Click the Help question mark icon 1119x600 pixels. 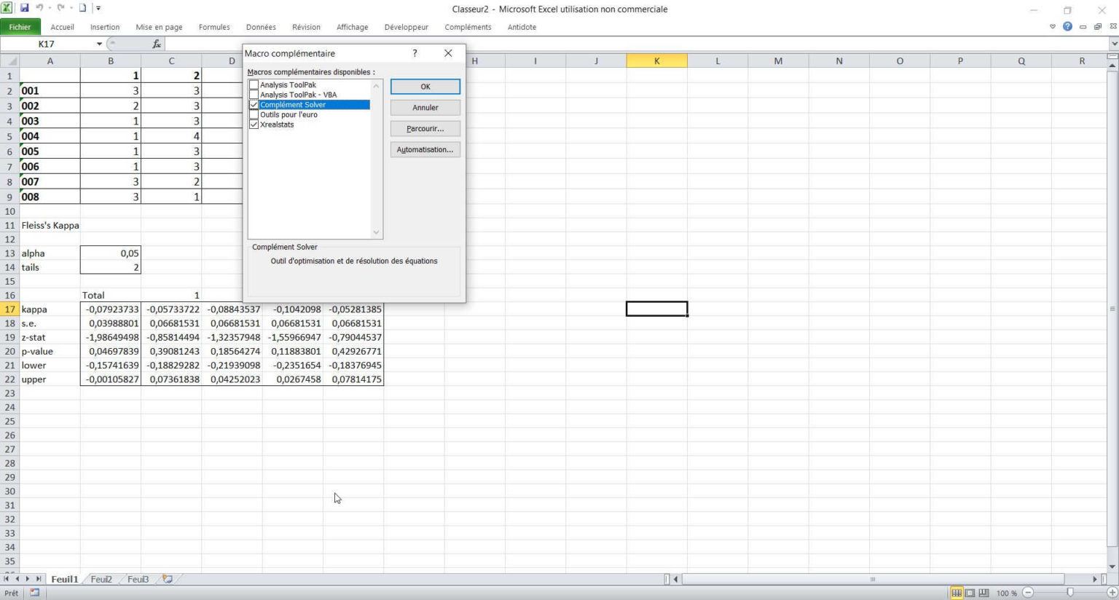(1067, 26)
